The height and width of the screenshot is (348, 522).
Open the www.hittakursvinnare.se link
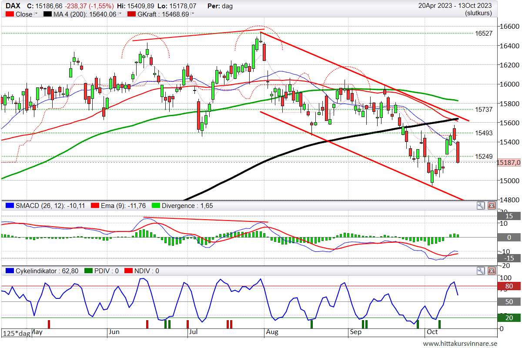460,344
